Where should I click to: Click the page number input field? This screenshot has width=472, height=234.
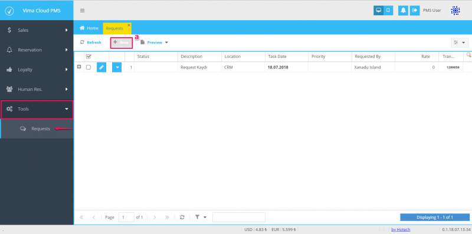click(126, 217)
